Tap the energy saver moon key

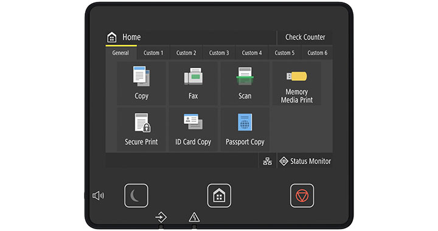point(136,196)
